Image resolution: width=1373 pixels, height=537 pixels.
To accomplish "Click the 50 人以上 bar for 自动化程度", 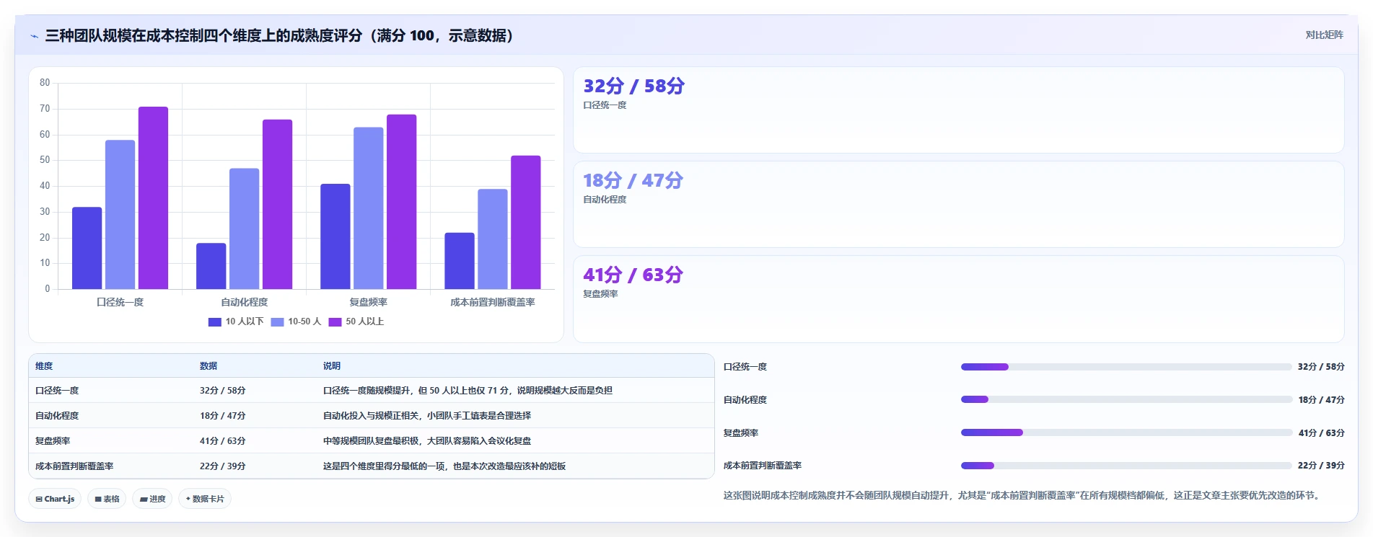I will (277, 204).
